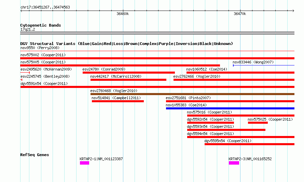This screenshot has height=182, width=304.
Task: Select nsv575016 (Cooper2011) variant label
Action: (x=209, y=112)
